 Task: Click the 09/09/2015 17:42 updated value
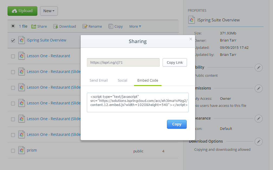[x=234, y=47]
